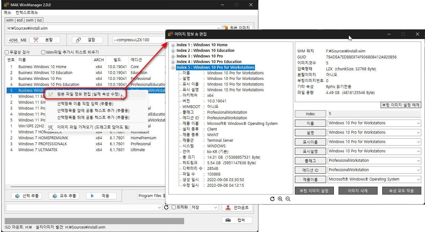The width and height of the screenshot is (425, 232).
Task: Click the zoom out magnifier below the tree
Action: [288, 199]
